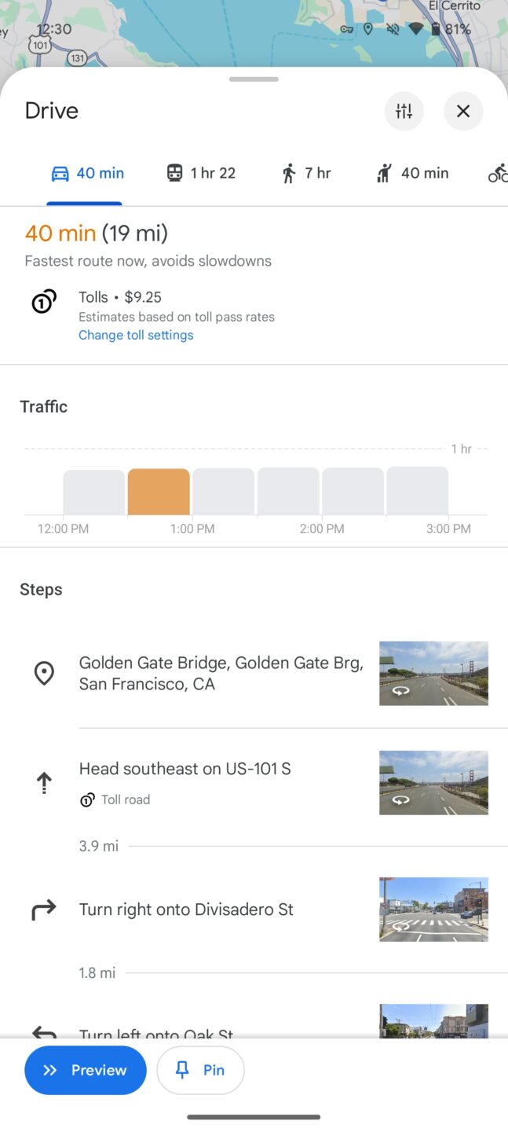Tap the car icon on the driving tab
The height and width of the screenshot is (1132, 508).
click(x=60, y=172)
